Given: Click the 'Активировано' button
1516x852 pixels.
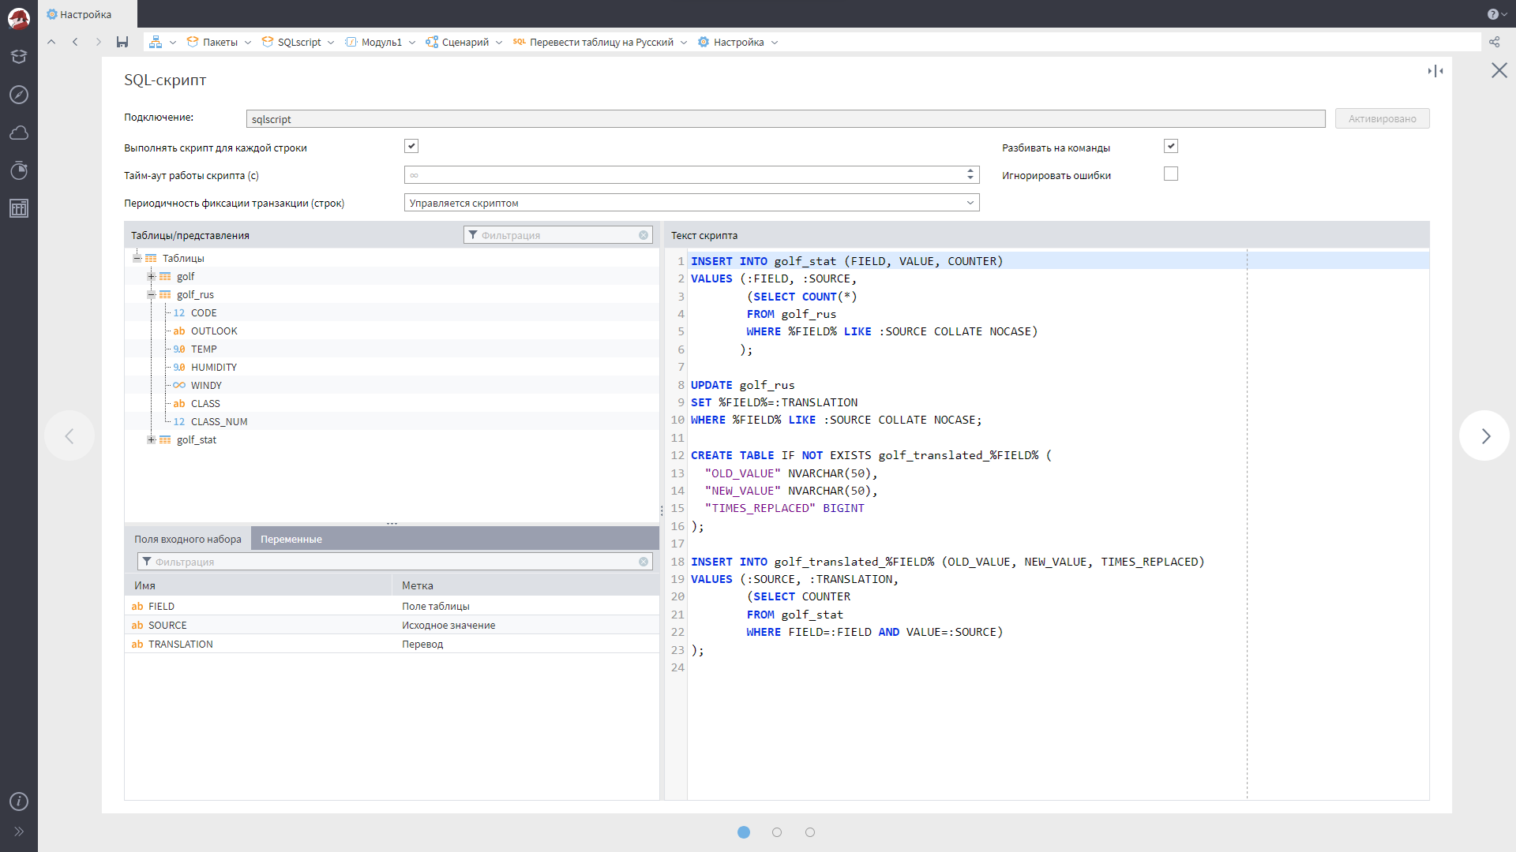Looking at the screenshot, I should tap(1382, 118).
